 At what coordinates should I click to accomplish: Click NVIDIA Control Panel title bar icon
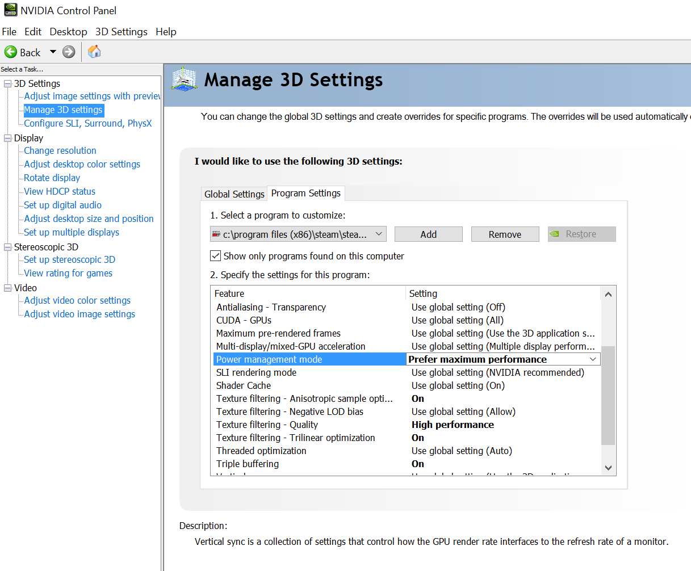10,10
